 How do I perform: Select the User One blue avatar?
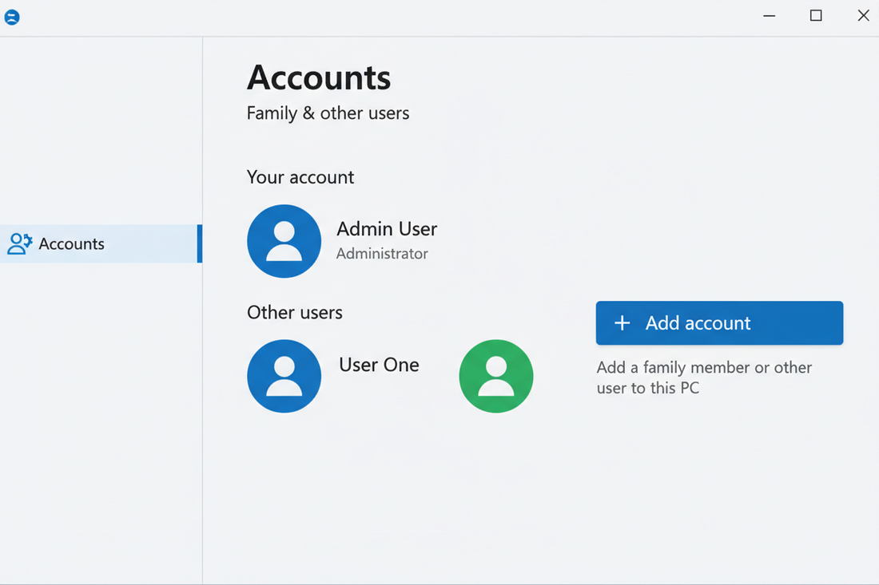tap(284, 376)
